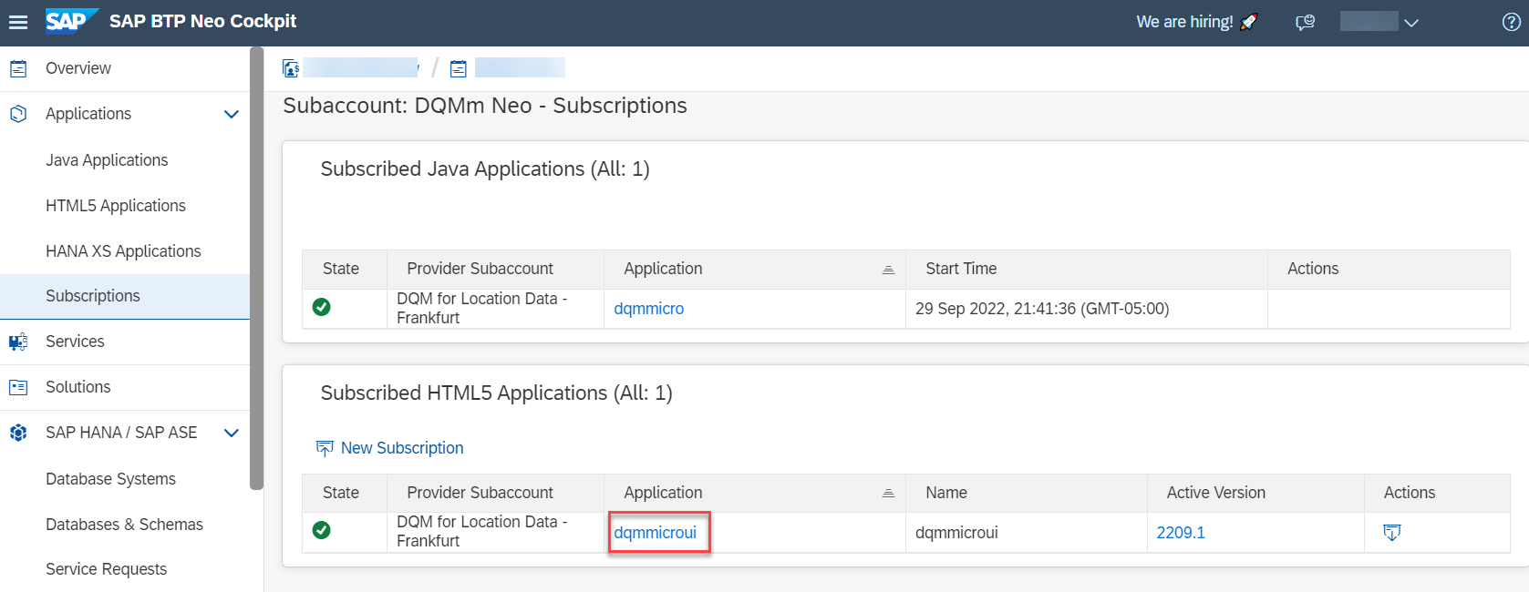Image resolution: width=1529 pixels, height=592 pixels.
Task: Collapse the SAP HANA / SAP ASE section
Action: pyautogui.click(x=232, y=433)
